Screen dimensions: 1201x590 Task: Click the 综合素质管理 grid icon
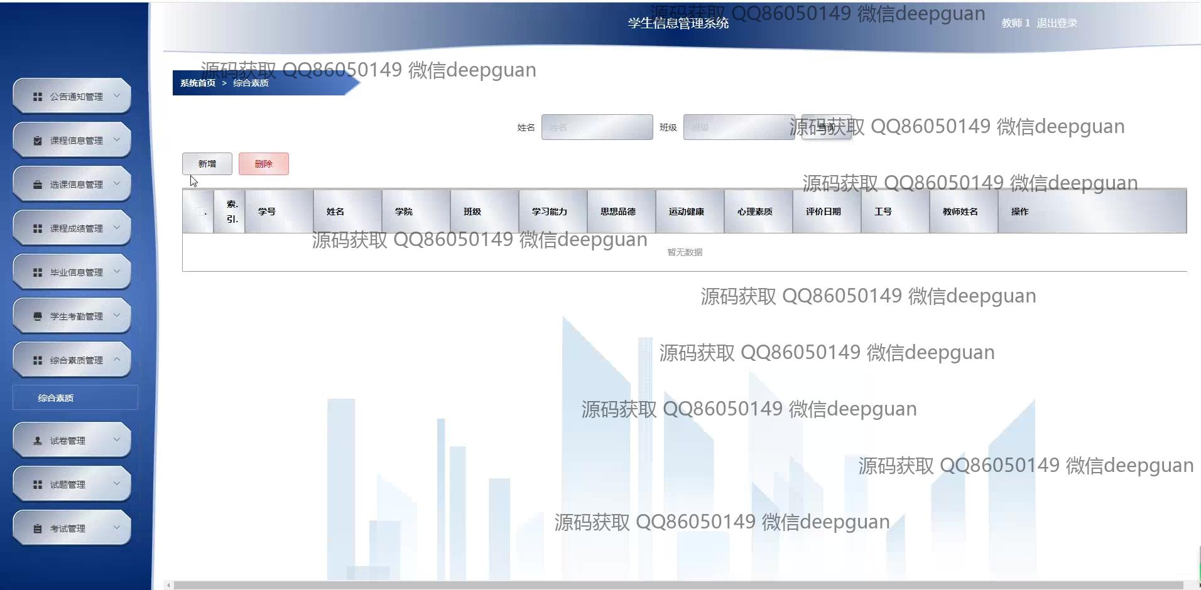38,360
